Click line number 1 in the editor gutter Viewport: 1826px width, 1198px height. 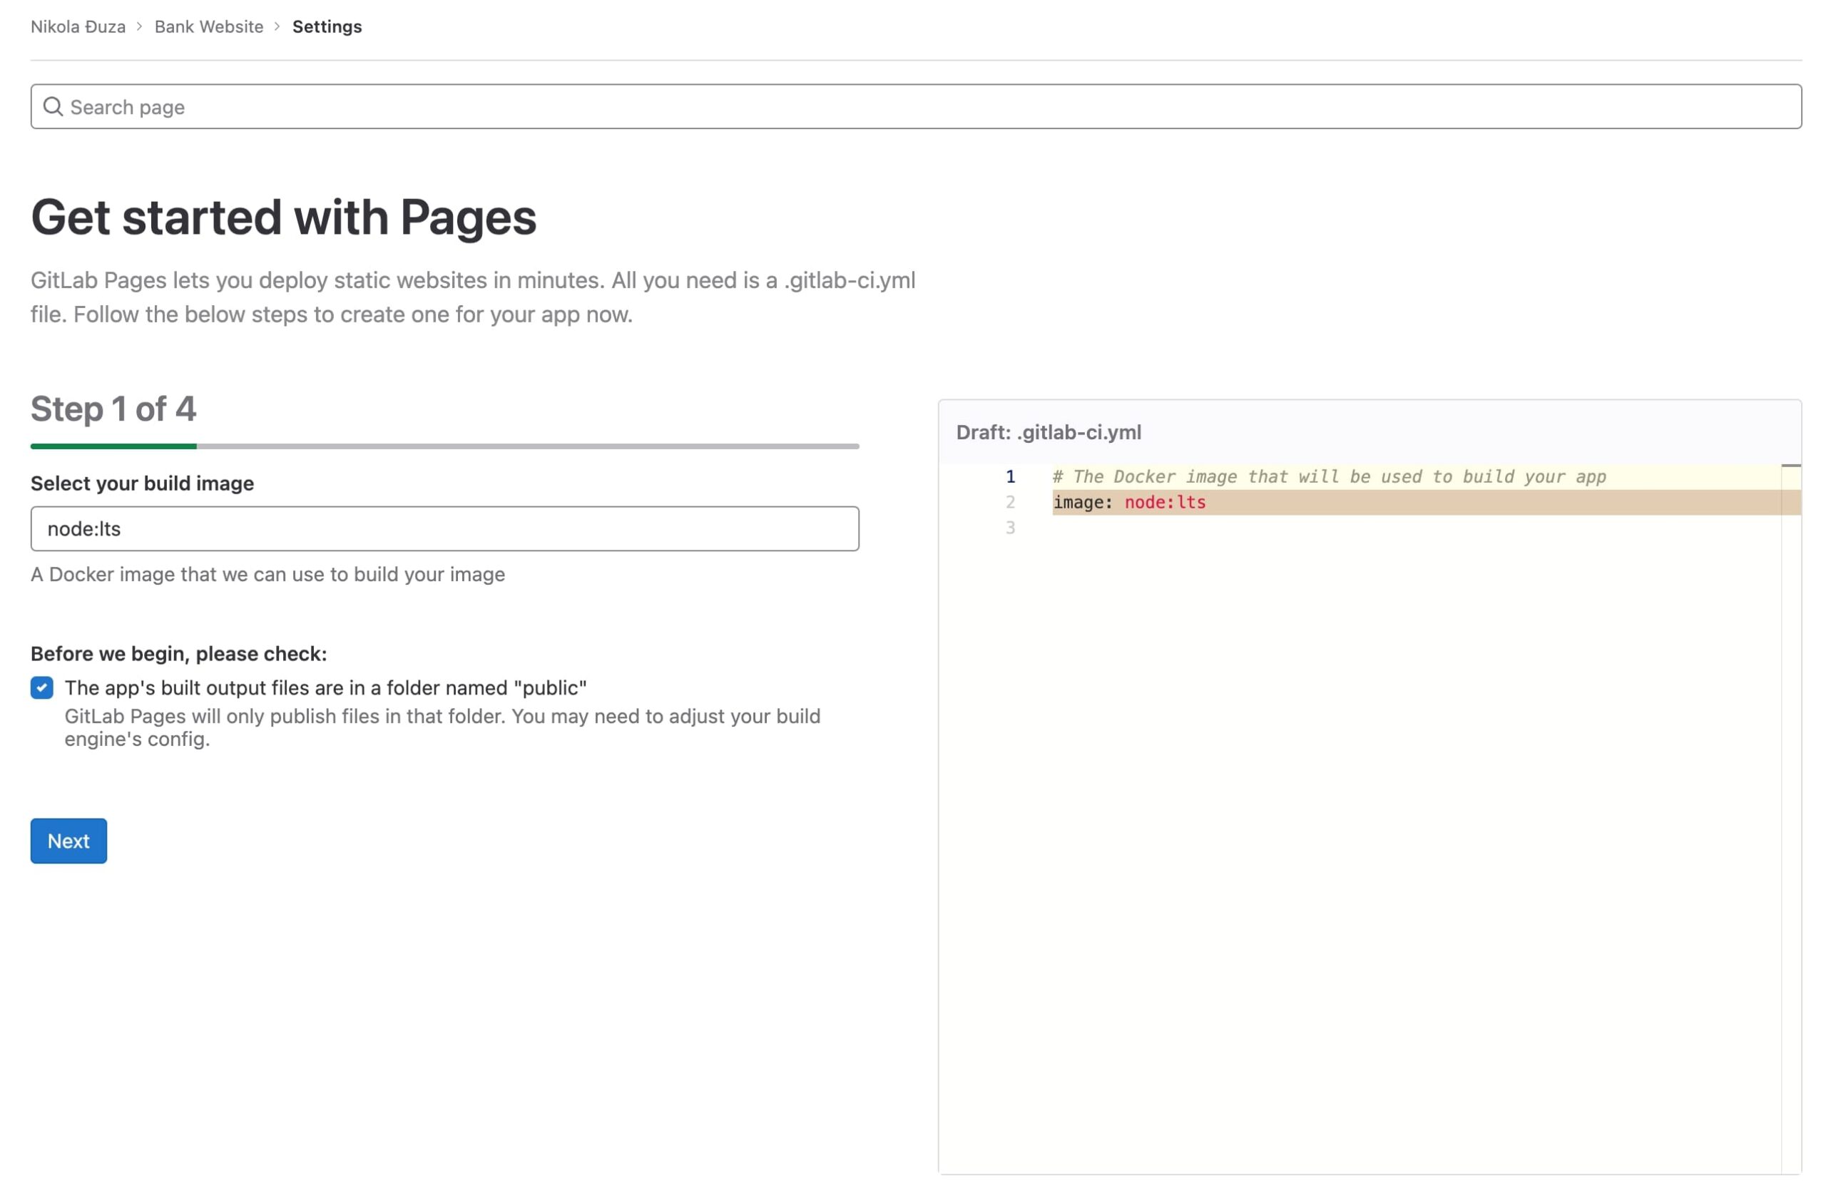(1010, 476)
